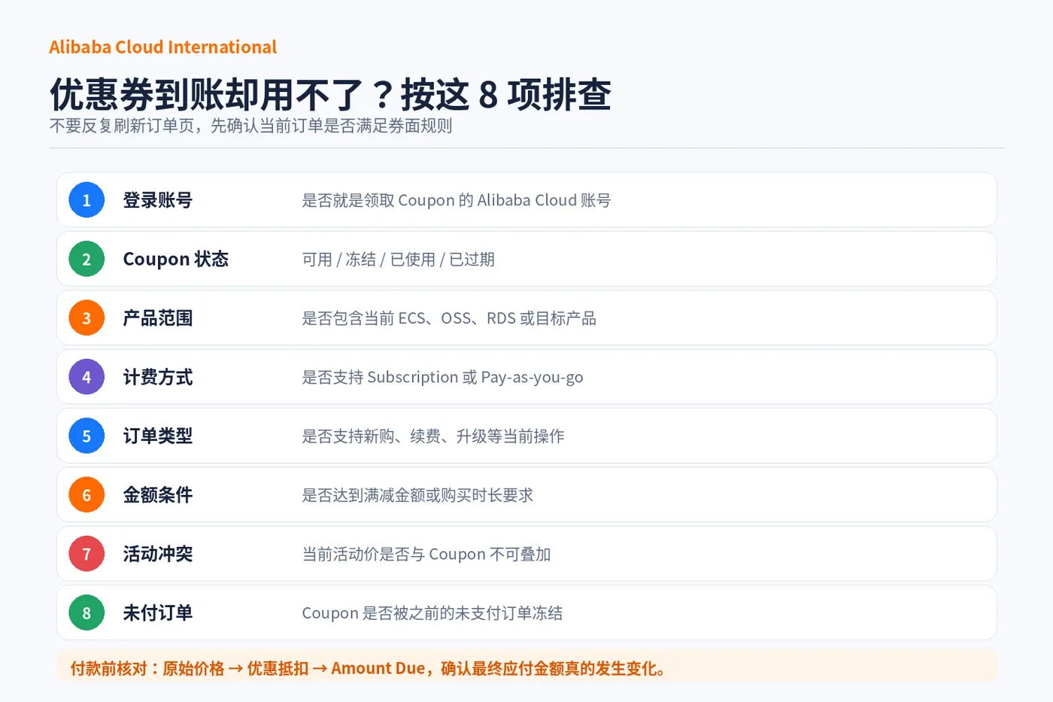Screen dimensions: 1053x702
Task: Click description "是否就是领取 Coupon 的 Alibaba Cloud 账号"
Action: [457, 200]
